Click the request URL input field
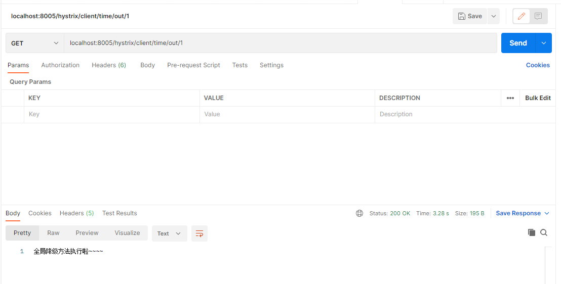This screenshot has height=284, width=561. [280, 43]
